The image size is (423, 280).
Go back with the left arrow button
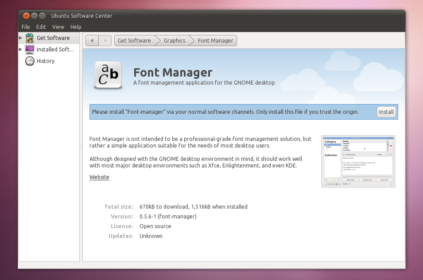point(92,41)
